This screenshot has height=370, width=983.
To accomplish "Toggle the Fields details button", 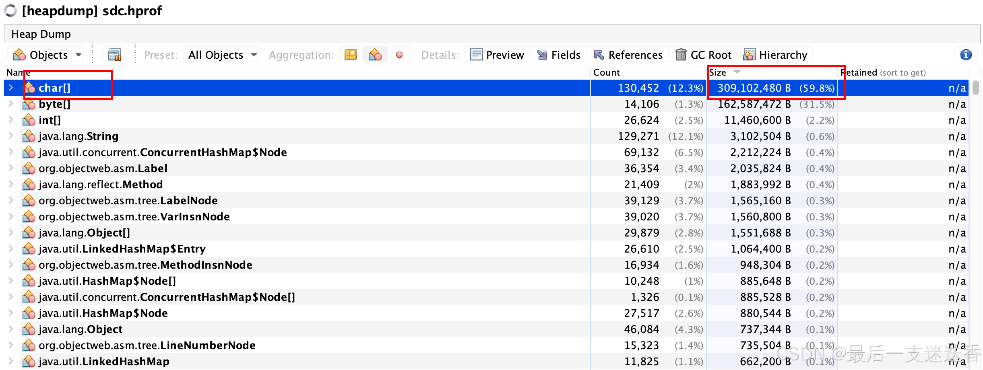I will coord(559,55).
